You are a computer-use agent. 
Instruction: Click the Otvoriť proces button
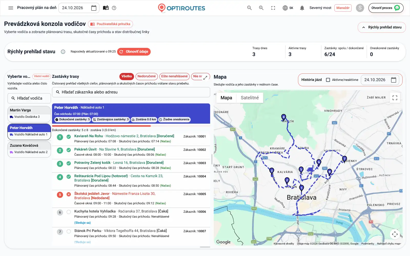click(x=386, y=8)
